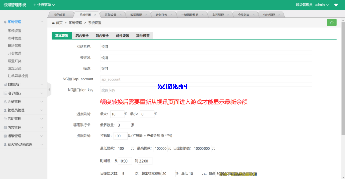Click the 会员管理 user icon
The width and height of the screenshot is (345, 179).
[x=5, y=102]
